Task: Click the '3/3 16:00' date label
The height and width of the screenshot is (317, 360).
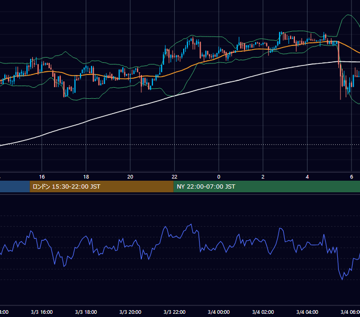Action: click(x=42, y=312)
